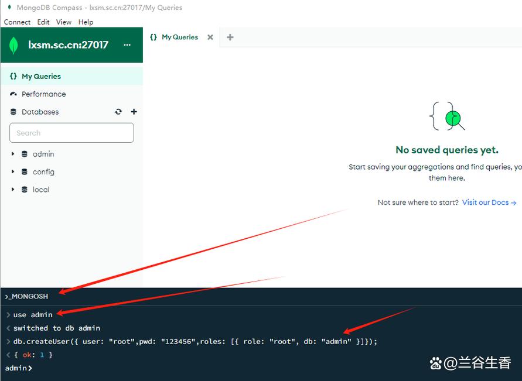Open the Edit menu
Screen dimensions: 522x381
[x=43, y=22]
